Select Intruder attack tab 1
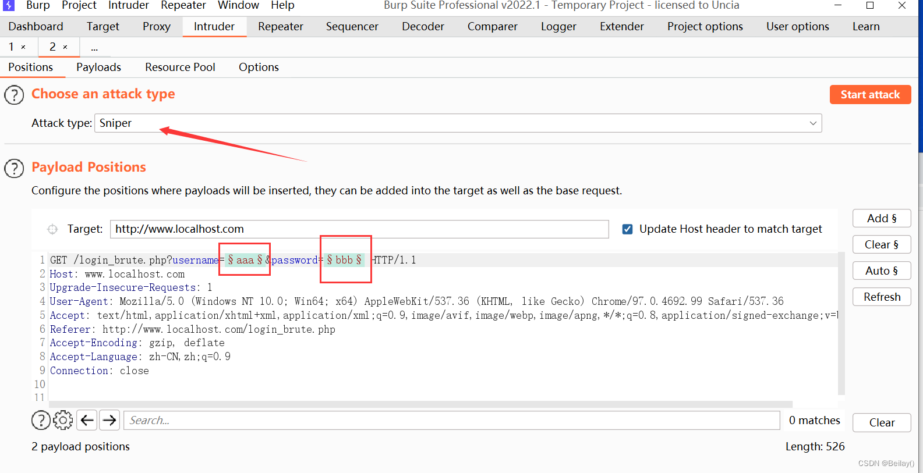 [11, 47]
